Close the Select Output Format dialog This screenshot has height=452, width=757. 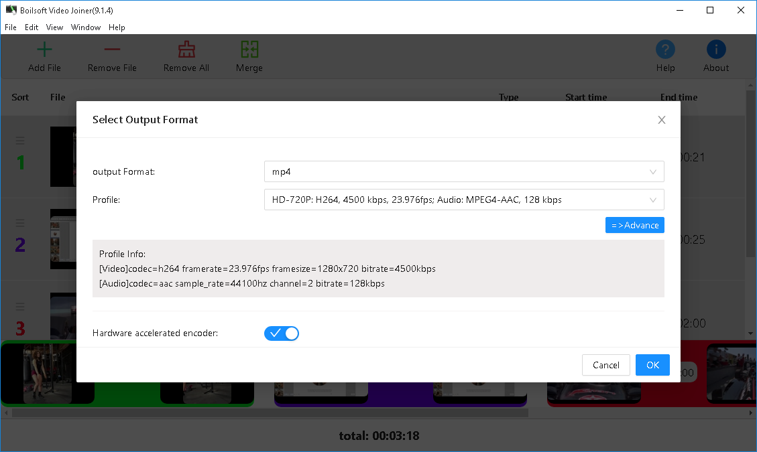(661, 120)
